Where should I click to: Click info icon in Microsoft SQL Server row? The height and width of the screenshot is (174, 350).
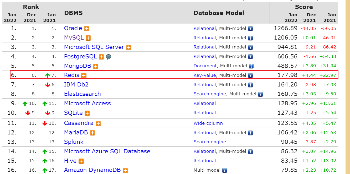coord(250,47)
